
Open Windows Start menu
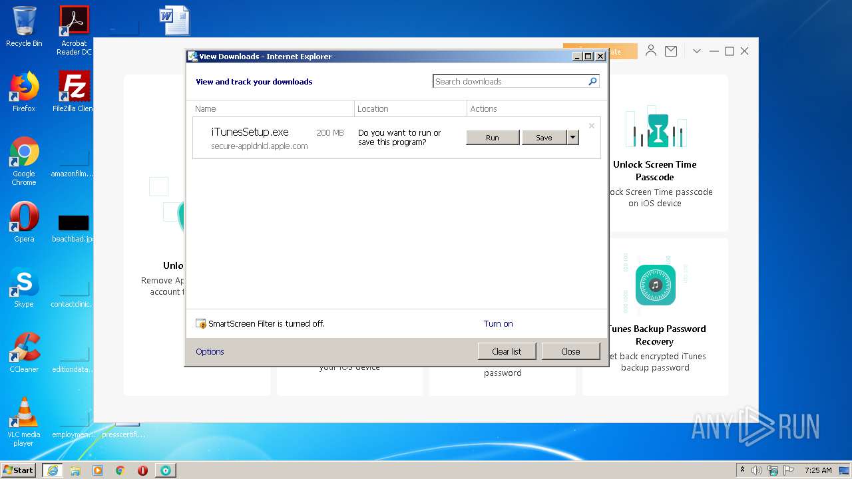(19, 470)
